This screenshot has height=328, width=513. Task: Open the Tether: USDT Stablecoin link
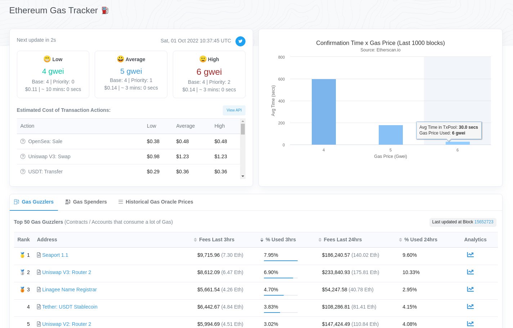pos(70,307)
